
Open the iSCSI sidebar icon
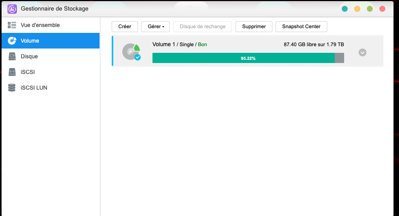tap(12, 72)
